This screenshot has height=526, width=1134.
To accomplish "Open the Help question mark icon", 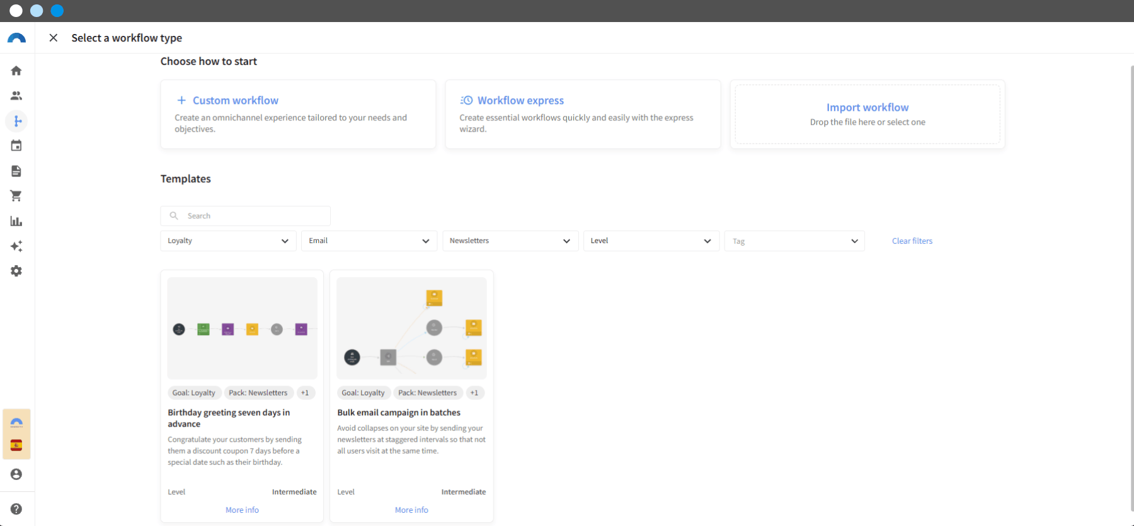I will 16,509.
